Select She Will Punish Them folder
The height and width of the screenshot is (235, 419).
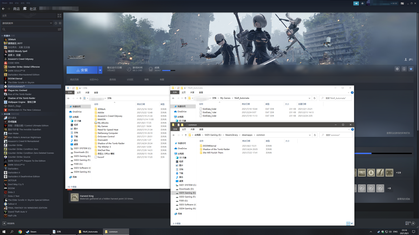[213, 153]
